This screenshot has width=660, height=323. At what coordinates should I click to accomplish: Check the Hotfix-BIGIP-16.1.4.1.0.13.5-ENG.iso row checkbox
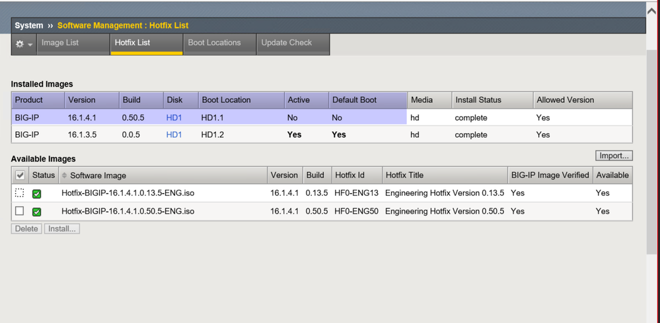click(20, 193)
